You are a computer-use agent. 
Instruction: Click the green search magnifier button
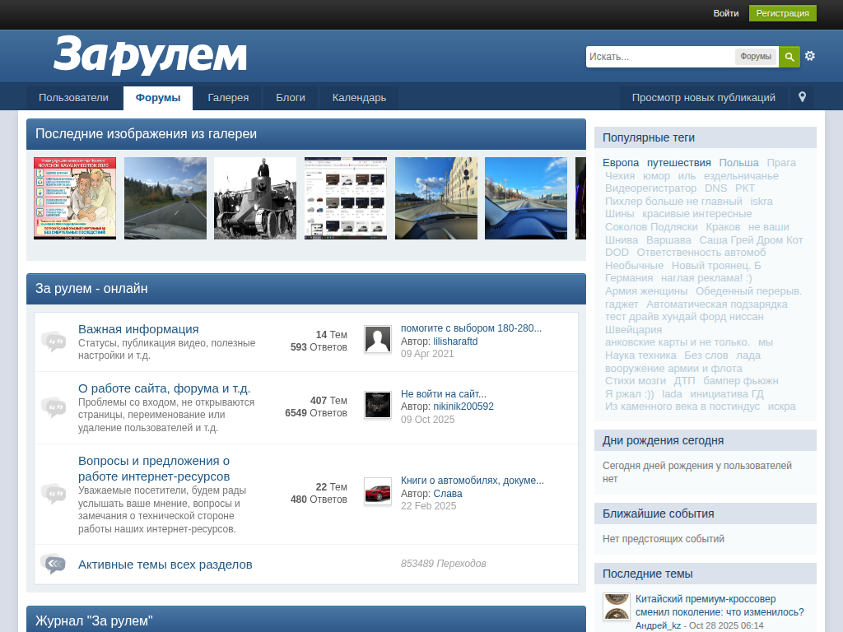click(789, 57)
